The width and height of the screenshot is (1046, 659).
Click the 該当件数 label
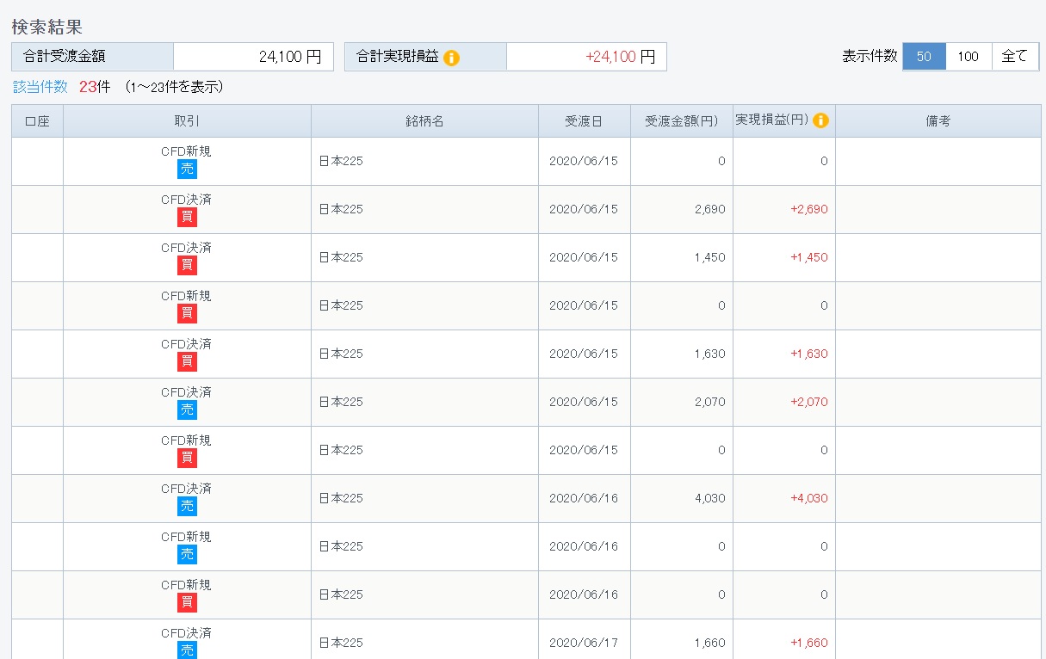(40, 86)
